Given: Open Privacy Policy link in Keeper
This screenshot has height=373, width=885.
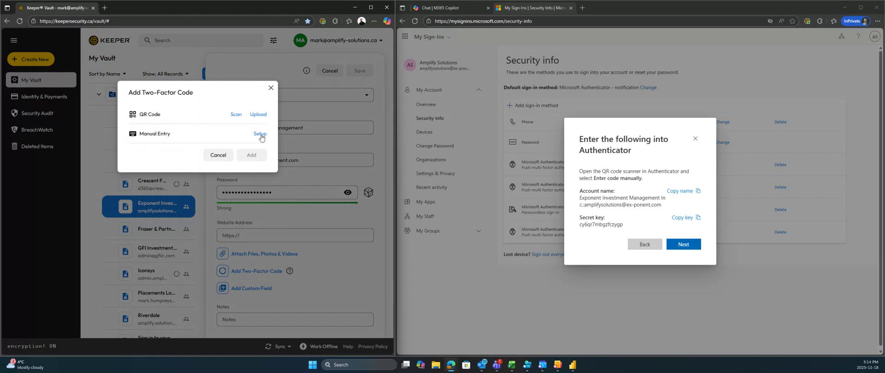Looking at the screenshot, I should tap(373, 346).
